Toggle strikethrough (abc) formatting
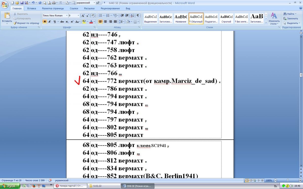 click(x=62, y=22)
